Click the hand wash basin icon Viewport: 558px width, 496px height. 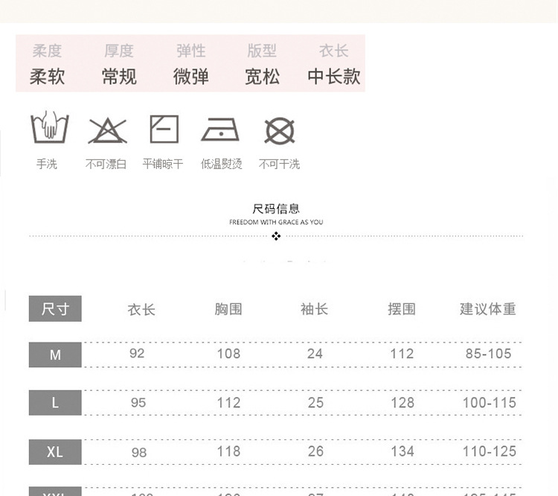point(49,127)
